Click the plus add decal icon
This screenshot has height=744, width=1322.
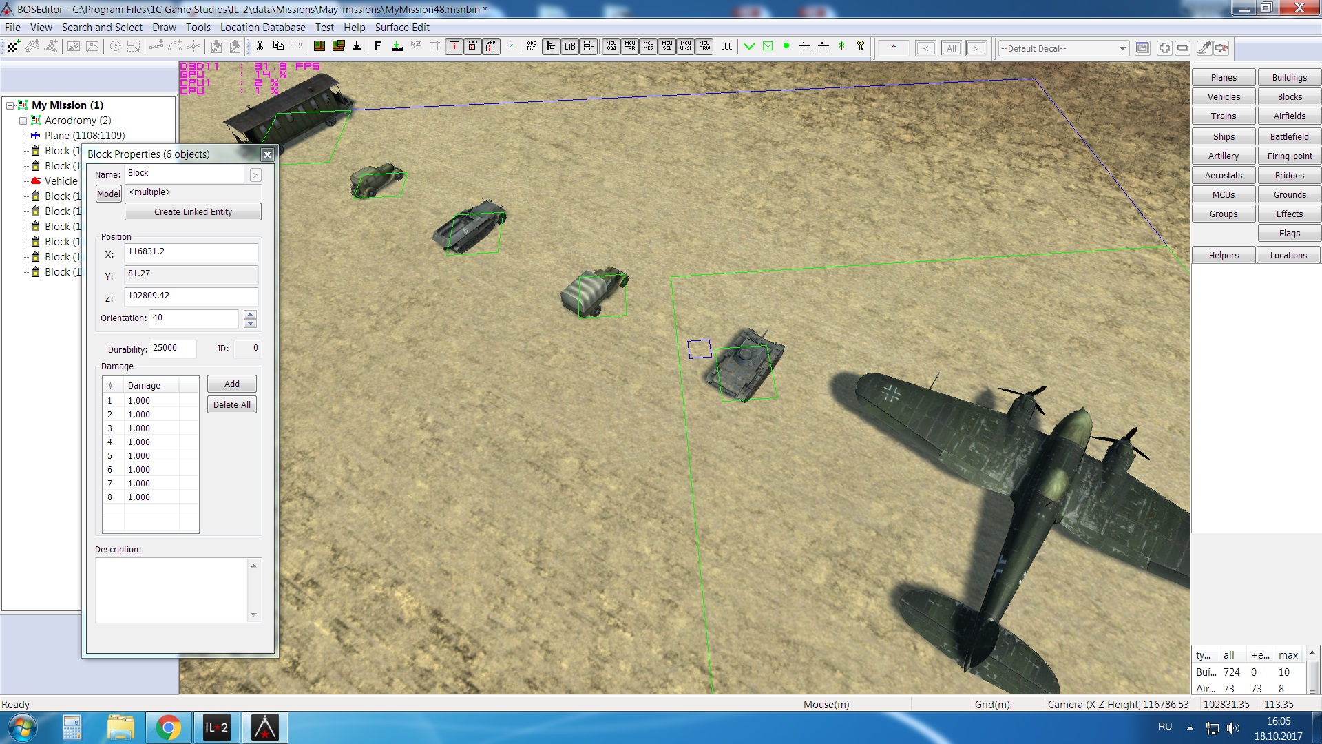pyautogui.click(x=1164, y=48)
